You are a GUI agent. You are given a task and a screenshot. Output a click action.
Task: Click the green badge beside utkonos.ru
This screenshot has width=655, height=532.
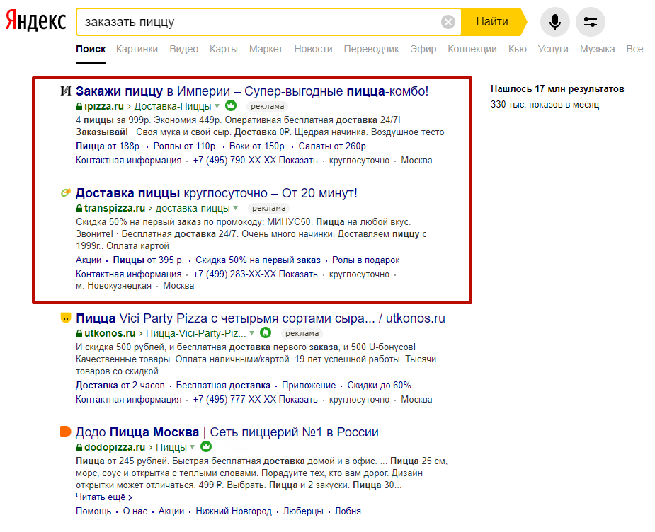pos(266,332)
